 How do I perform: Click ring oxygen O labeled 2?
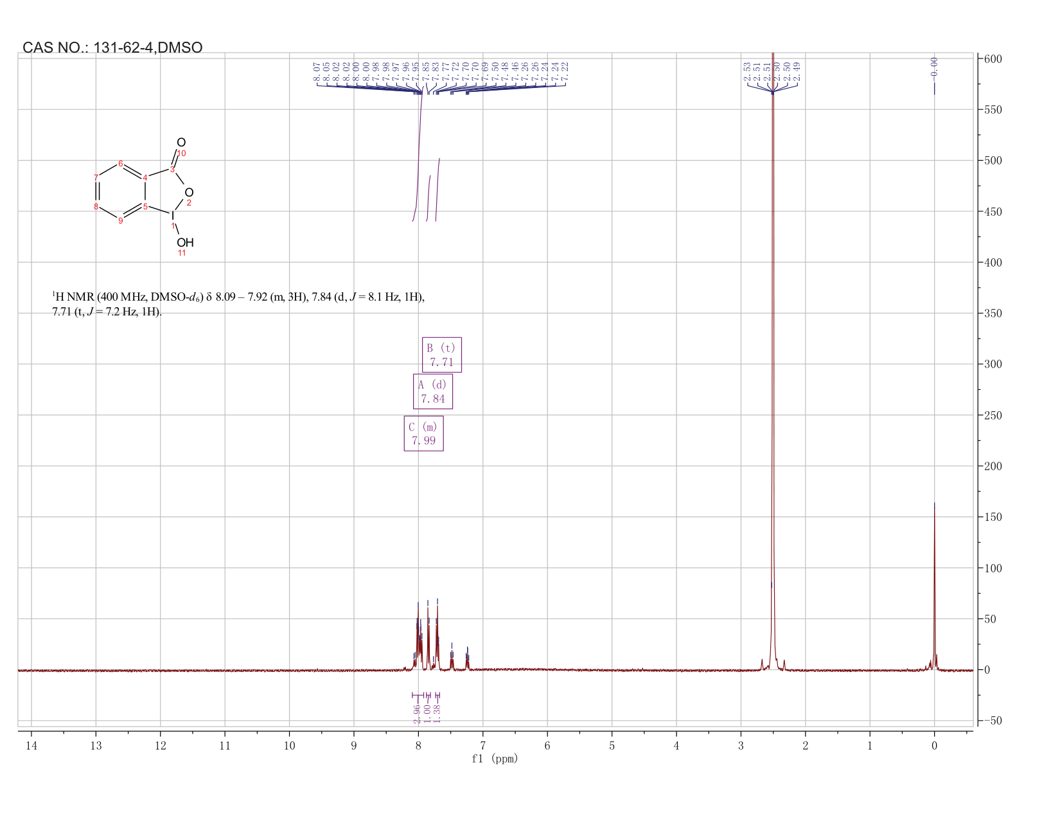189,192
